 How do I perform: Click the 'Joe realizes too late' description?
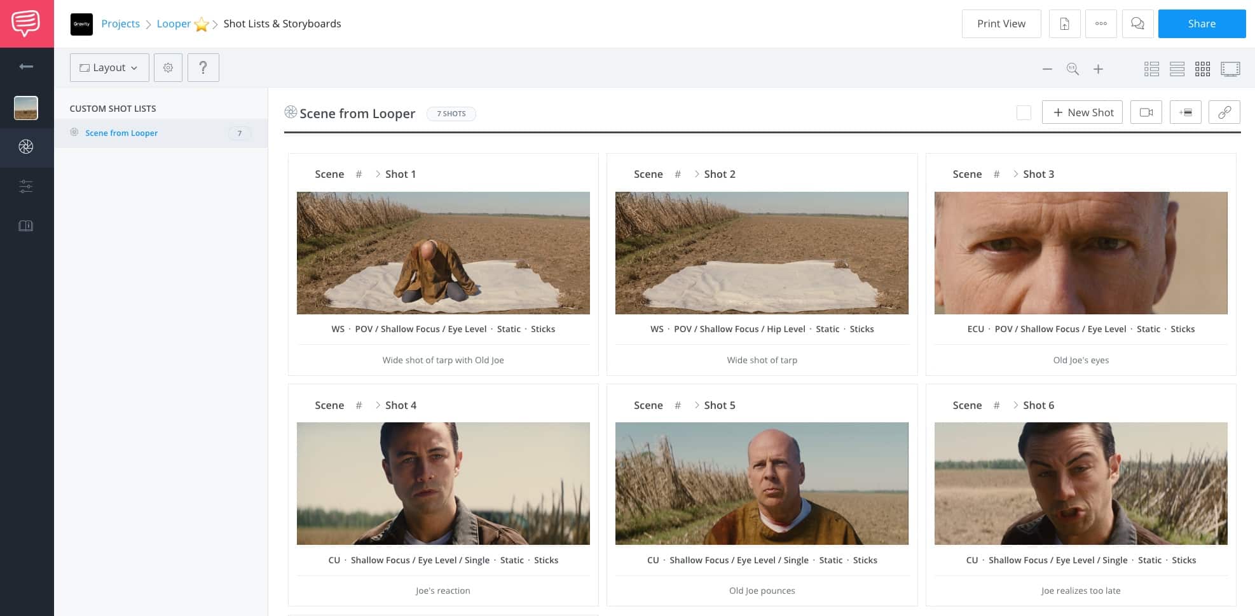tap(1081, 591)
